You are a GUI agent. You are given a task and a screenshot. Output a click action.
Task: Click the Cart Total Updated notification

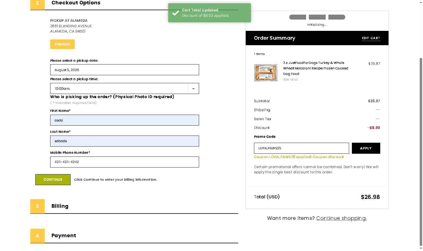tap(210, 13)
